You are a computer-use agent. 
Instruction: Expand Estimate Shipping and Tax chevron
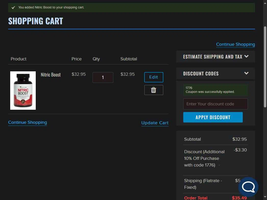[x=246, y=56]
